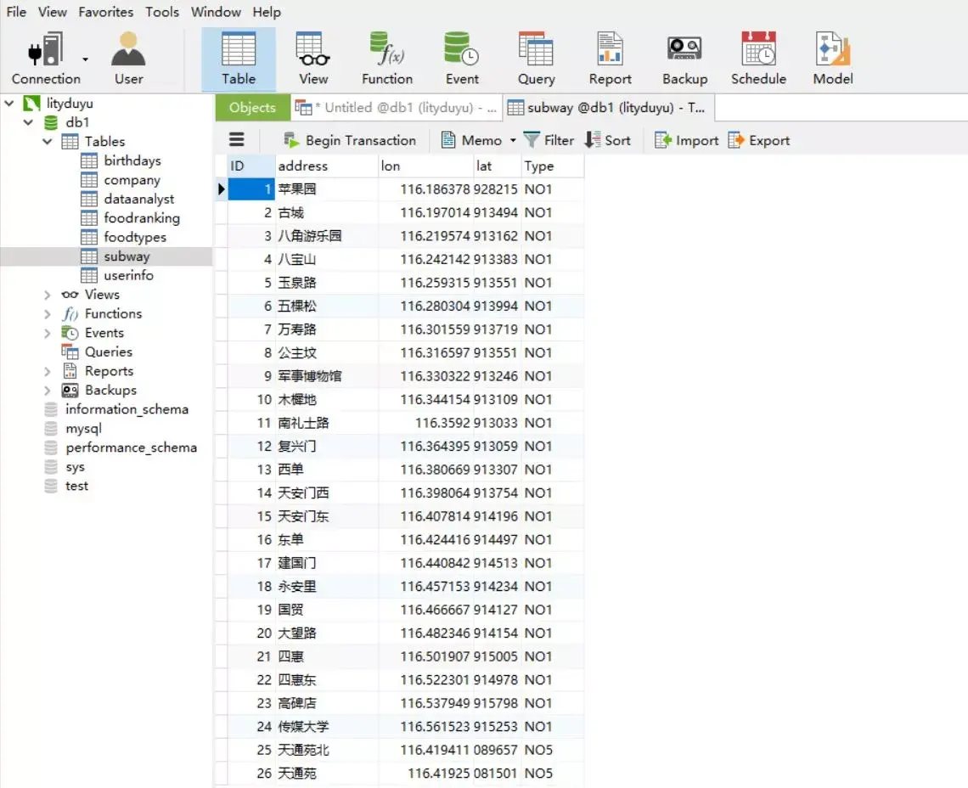This screenshot has height=788, width=968.
Task: Select the lon cell 116.3592
Action: pyautogui.click(x=425, y=423)
